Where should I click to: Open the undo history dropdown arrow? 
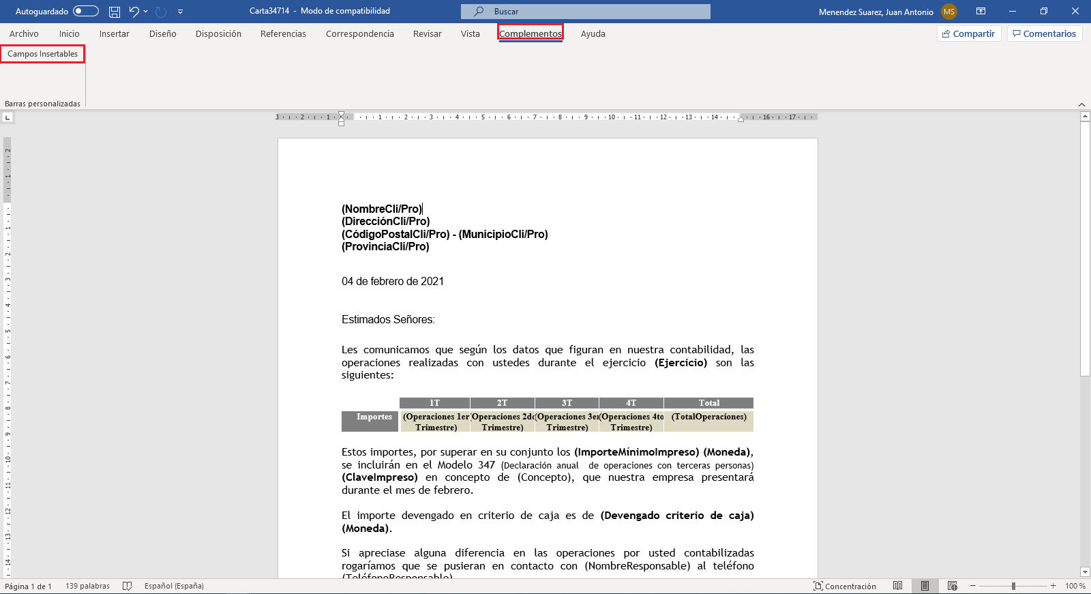[x=145, y=12]
